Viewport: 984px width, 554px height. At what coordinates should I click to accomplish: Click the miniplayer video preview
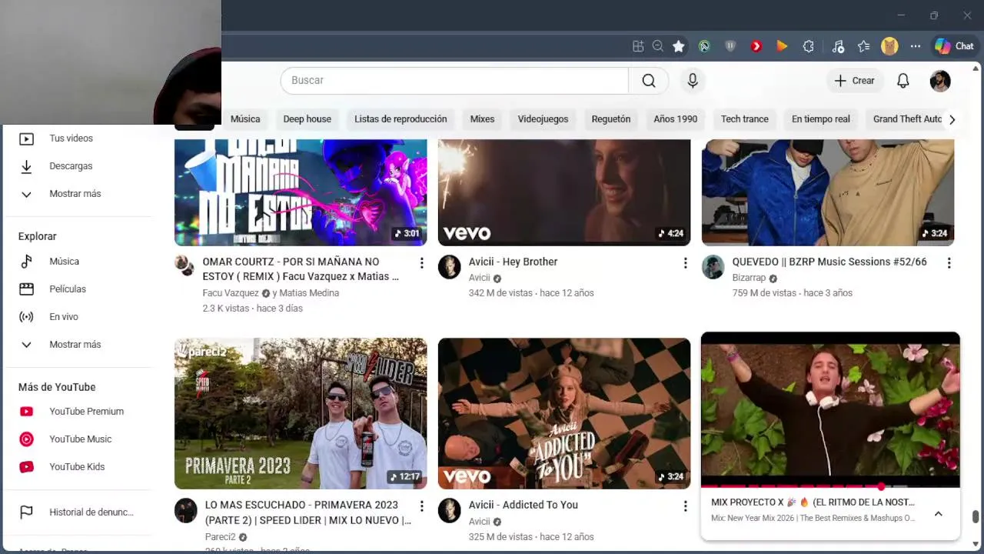pyautogui.click(x=830, y=408)
